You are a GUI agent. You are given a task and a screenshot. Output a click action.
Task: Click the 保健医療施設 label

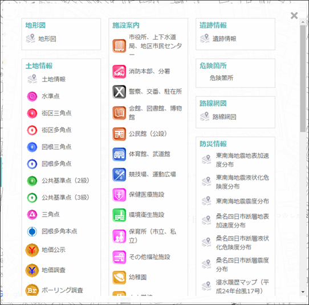pos(147,195)
